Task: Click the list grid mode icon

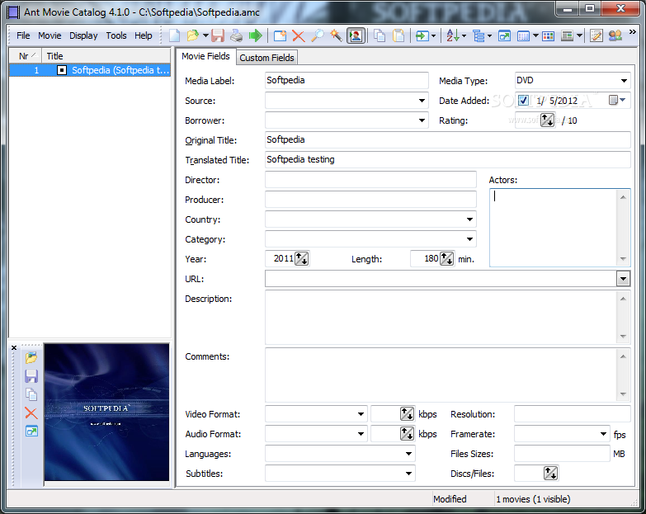Action: 523,35
